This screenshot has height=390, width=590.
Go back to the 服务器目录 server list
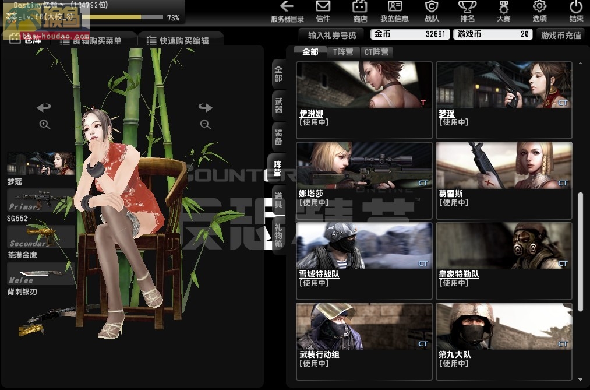287,12
